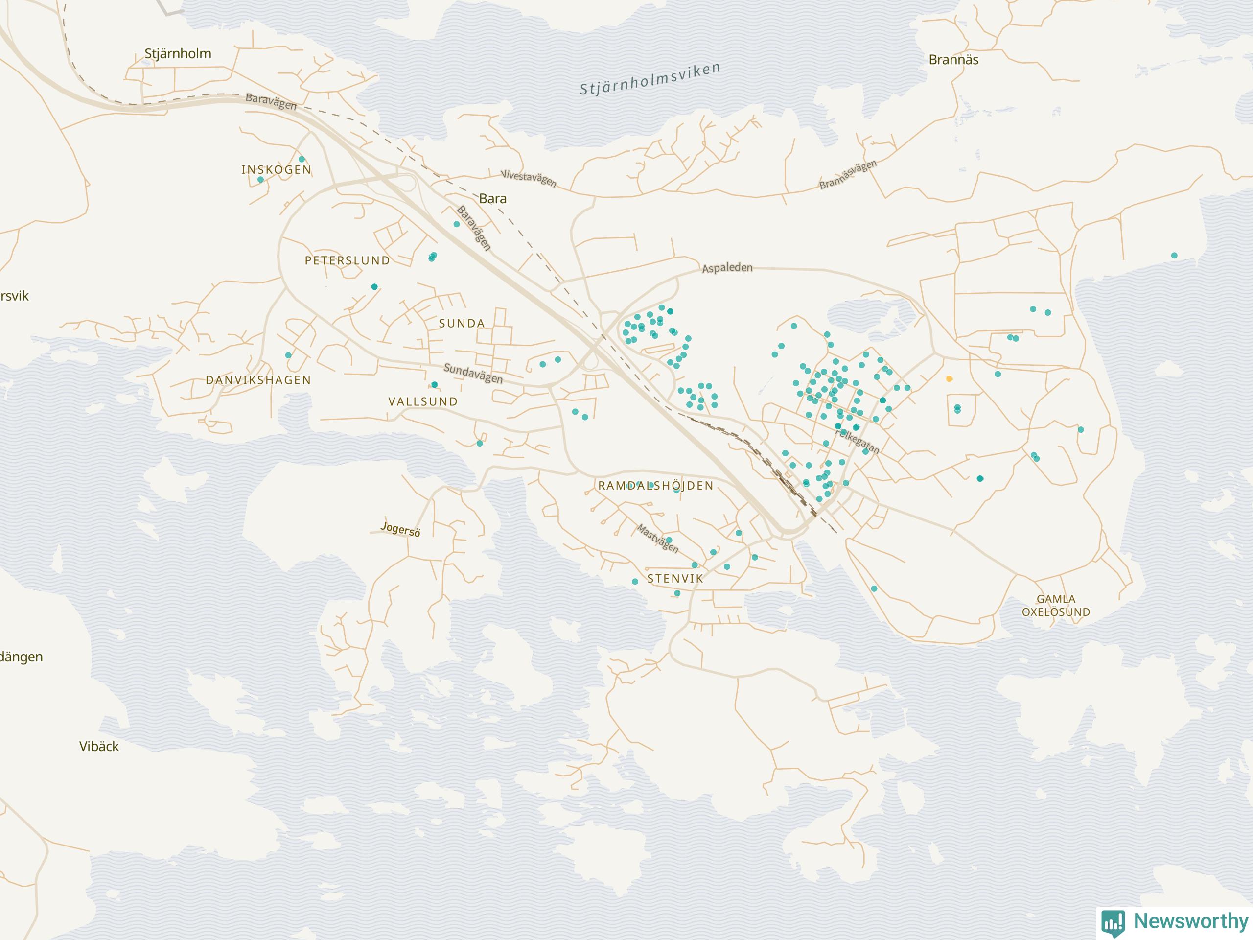The image size is (1253, 940).
Task: Click the VALLSUND district label
Action: 422,402
